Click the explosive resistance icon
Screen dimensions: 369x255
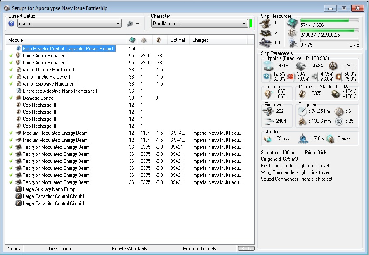pos(339,76)
